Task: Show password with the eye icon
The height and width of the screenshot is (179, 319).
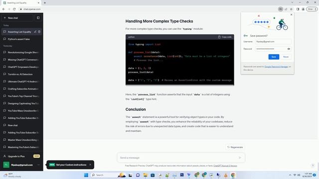Action: point(289,49)
